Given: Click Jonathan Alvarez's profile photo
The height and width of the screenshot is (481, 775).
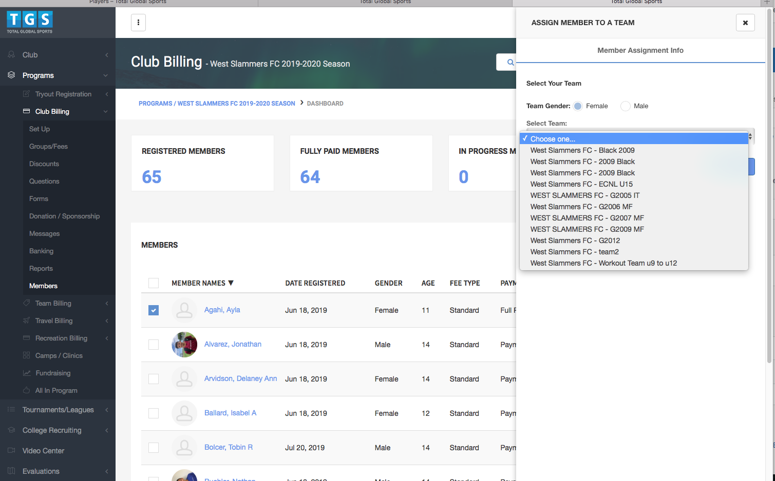Looking at the screenshot, I should click(x=184, y=345).
